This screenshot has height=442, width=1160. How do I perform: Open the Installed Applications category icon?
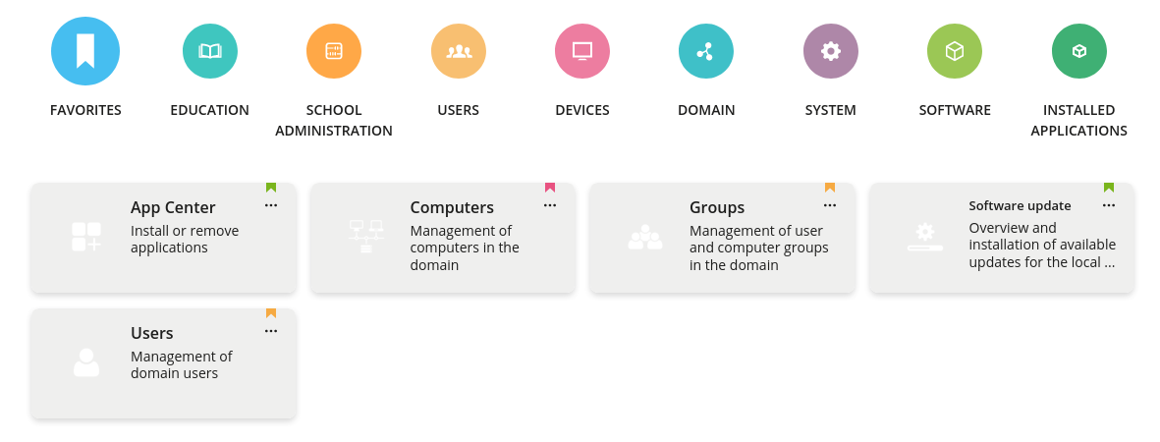pos(1078,51)
